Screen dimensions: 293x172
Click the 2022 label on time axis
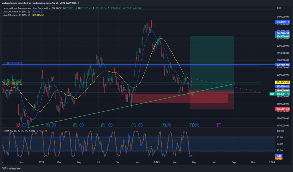(41, 162)
